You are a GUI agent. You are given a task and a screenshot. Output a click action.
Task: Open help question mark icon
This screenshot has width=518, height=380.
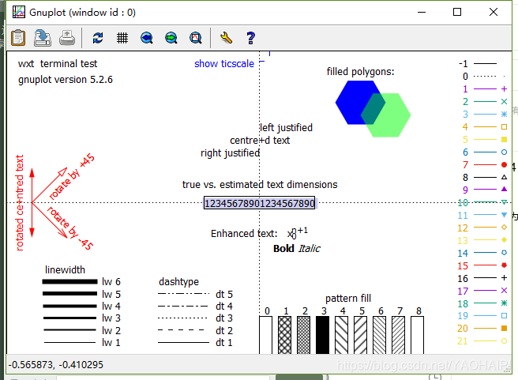[x=251, y=38]
